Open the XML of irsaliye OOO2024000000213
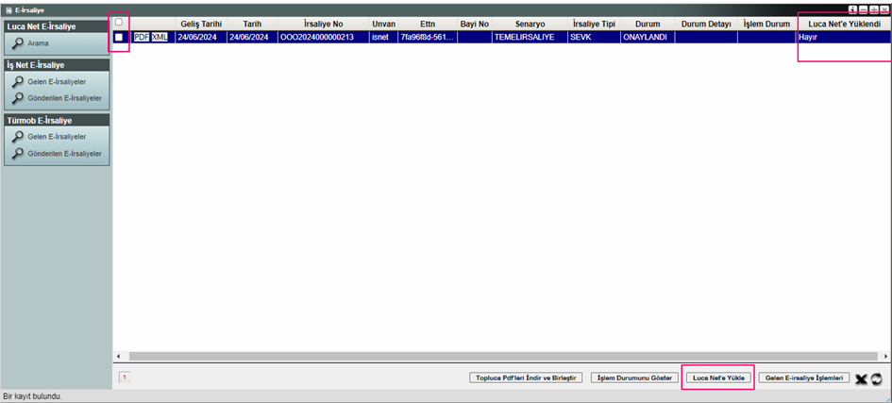The height and width of the screenshot is (403, 892). [x=160, y=37]
